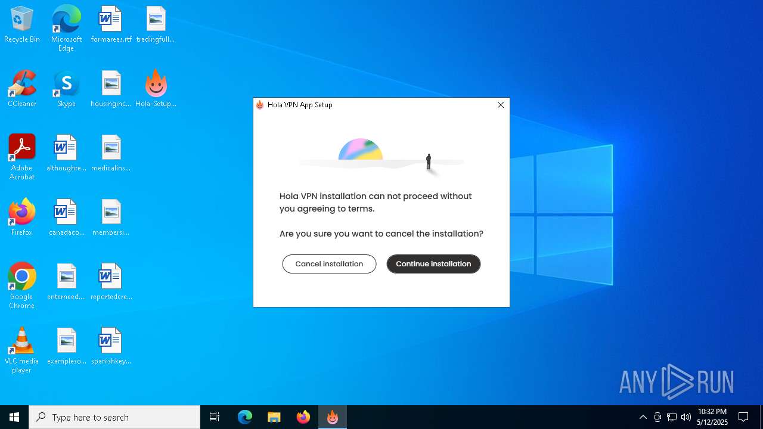Viewport: 763px width, 429px height.
Task: Click the Meet Now tray icon
Action: [657, 417]
